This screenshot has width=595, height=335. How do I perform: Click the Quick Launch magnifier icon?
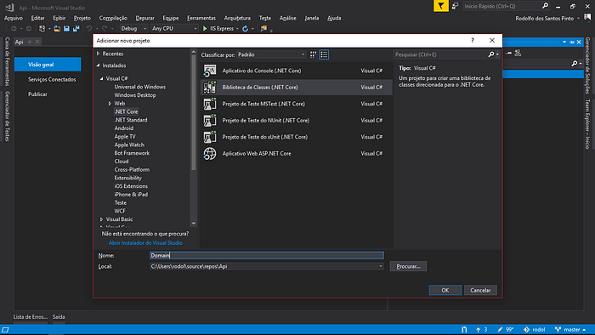coord(546,6)
